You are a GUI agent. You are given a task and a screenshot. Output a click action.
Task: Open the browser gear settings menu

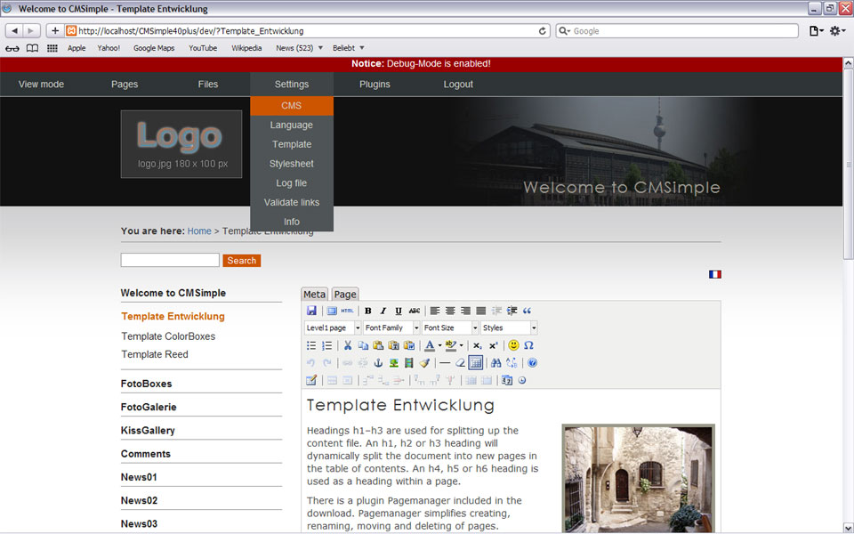point(837,31)
